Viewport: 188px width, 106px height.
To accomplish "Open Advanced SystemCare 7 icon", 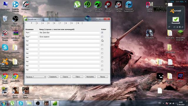I will 129,6.
